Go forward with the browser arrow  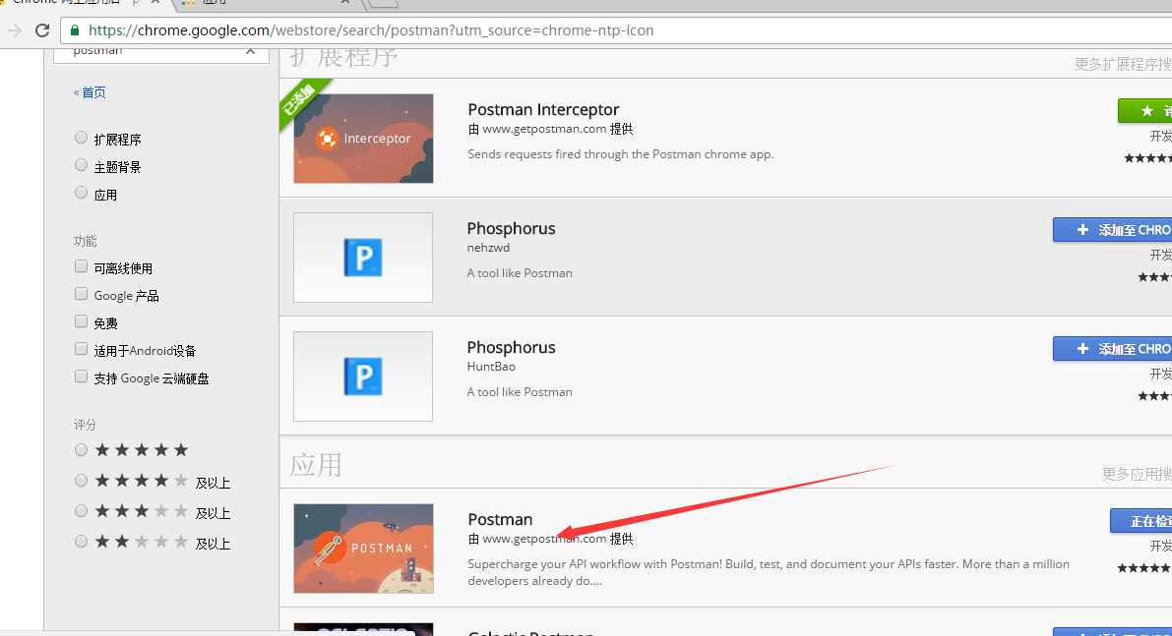point(14,30)
